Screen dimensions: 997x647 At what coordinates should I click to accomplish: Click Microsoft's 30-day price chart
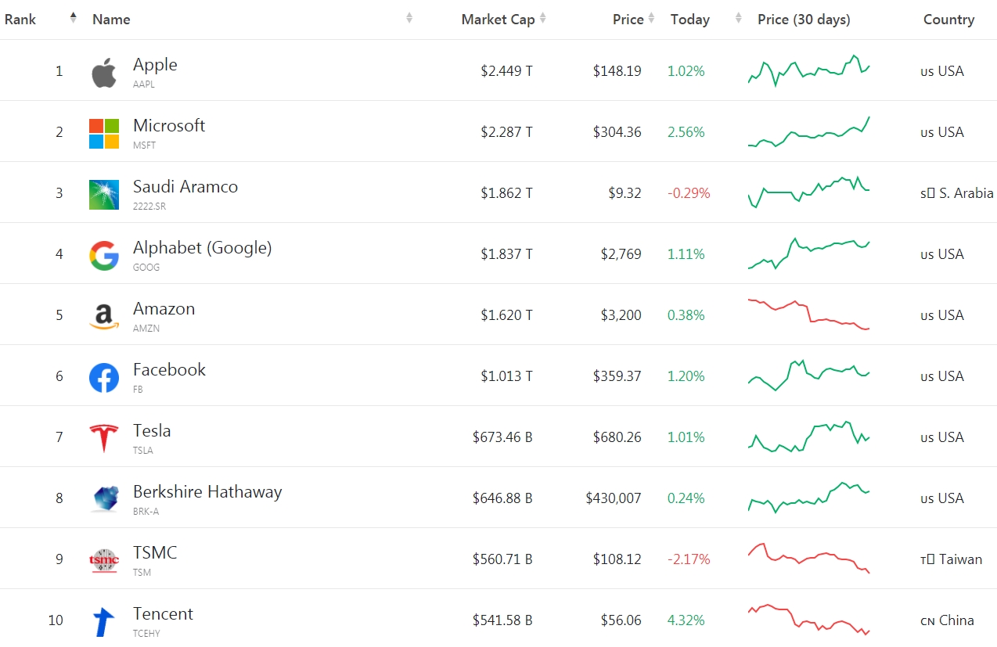(x=809, y=131)
